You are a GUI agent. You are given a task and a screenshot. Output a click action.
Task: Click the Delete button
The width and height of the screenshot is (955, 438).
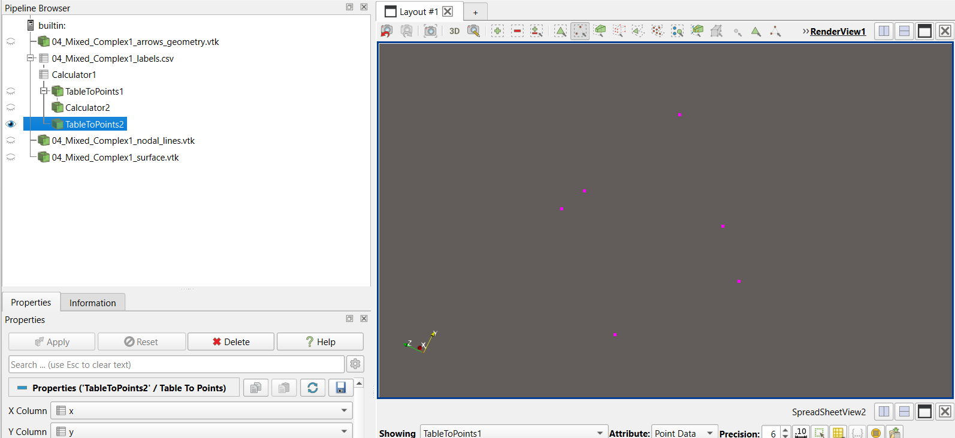click(x=231, y=342)
